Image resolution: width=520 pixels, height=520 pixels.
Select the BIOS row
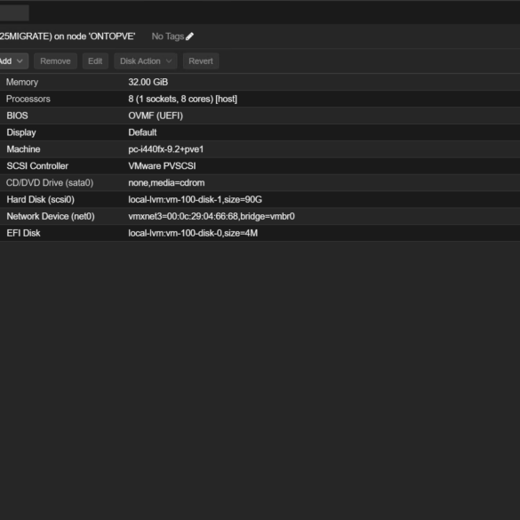pos(260,116)
